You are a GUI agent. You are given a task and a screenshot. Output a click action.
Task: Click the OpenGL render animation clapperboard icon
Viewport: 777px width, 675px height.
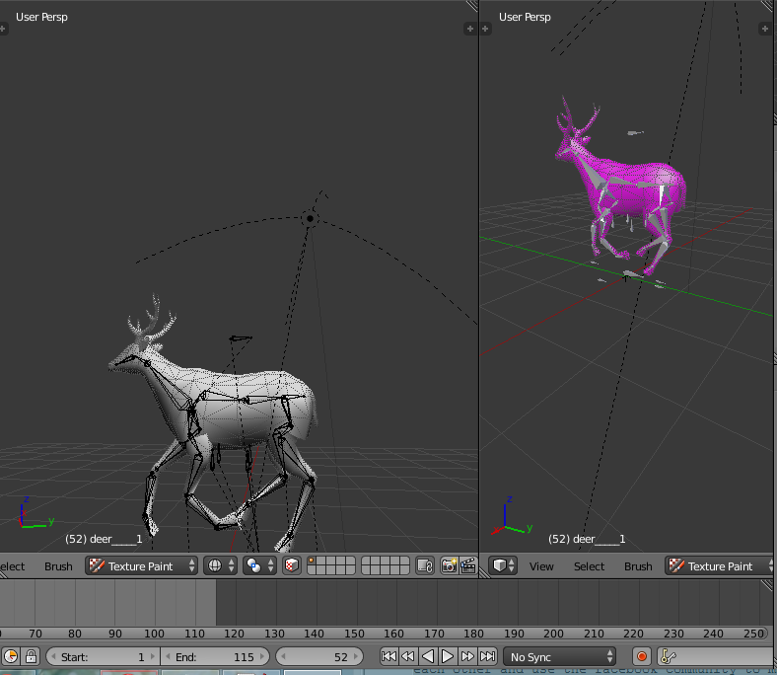click(x=467, y=565)
